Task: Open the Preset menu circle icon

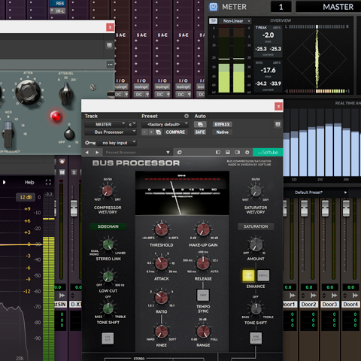Action: [x=187, y=116]
